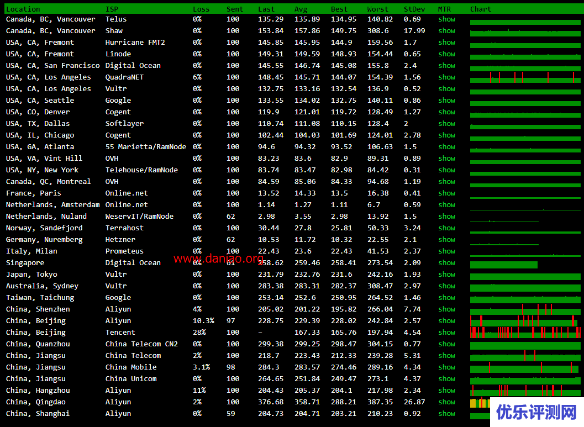This screenshot has width=584, height=427.
Task: Open show link for Hangzhou Aliyun
Action: point(446,390)
